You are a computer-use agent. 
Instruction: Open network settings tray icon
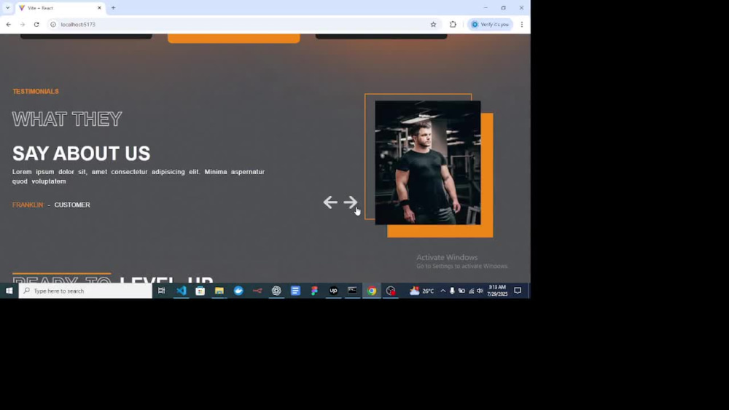pyautogui.click(x=471, y=291)
